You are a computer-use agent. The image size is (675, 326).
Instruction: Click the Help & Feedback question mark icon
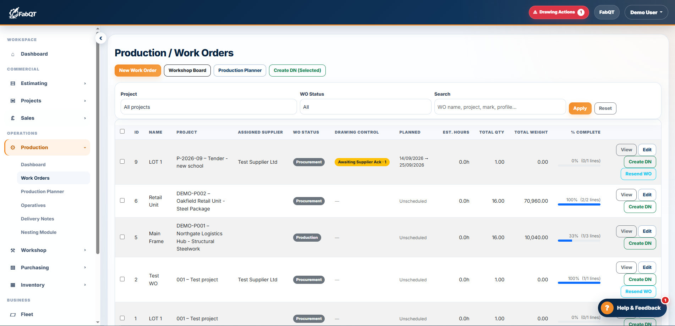coord(607,308)
